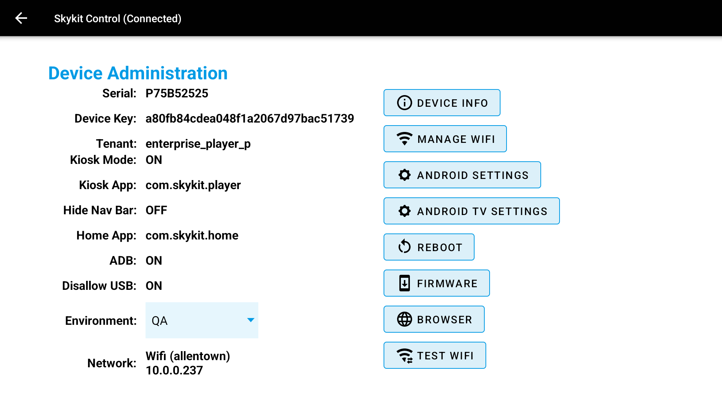The image size is (722, 406).
Task: Click the home app com.skykit.home
Action: click(192, 235)
